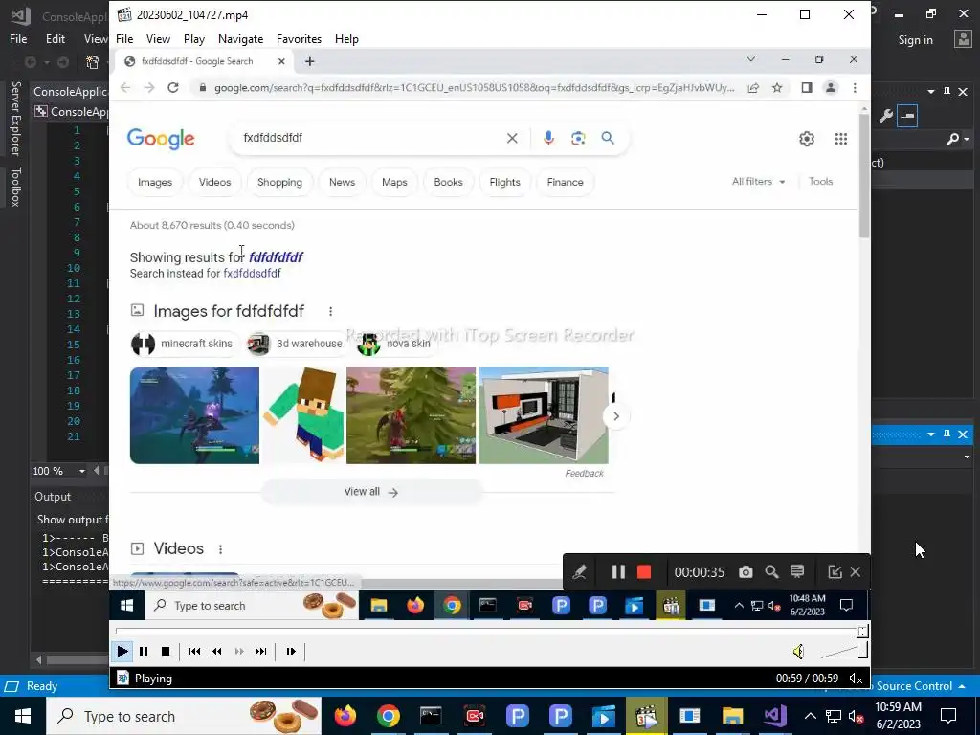Skip to next track in media player
Viewport: 980px width, 735px height.
tap(260, 651)
